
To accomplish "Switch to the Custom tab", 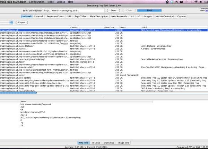I will (x=181, y=16).
